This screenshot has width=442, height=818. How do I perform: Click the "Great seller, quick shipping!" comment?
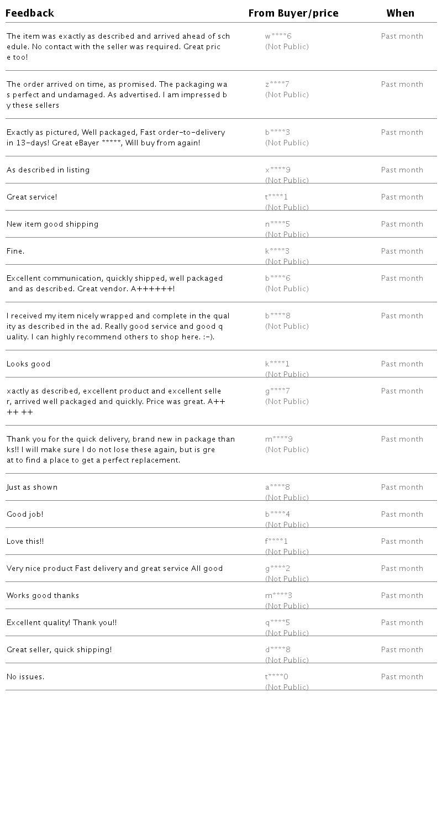pyautogui.click(x=59, y=650)
